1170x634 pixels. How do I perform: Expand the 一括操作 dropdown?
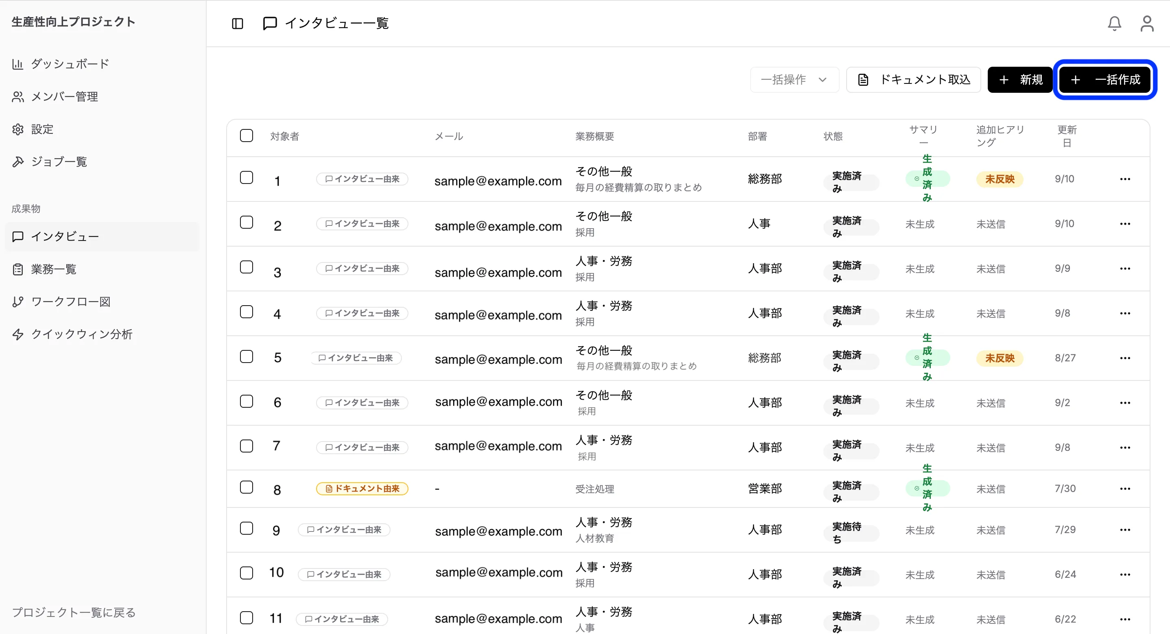[794, 79]
